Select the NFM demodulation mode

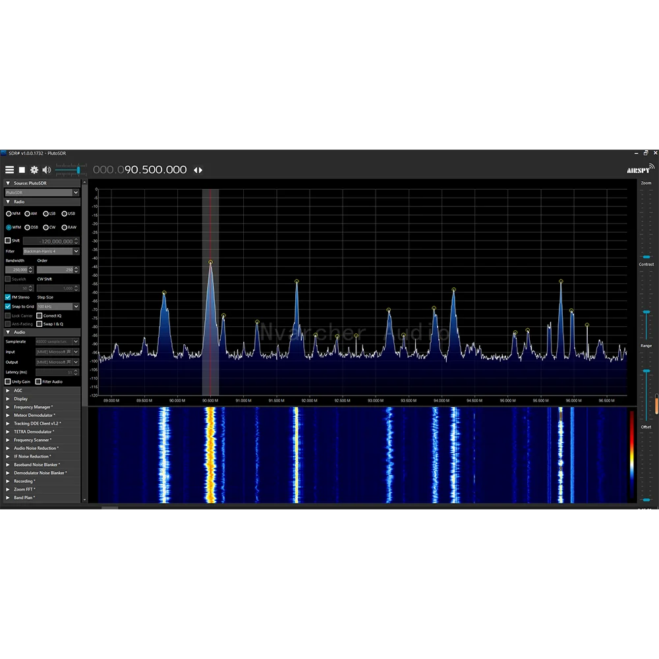[x=9, y=214]
